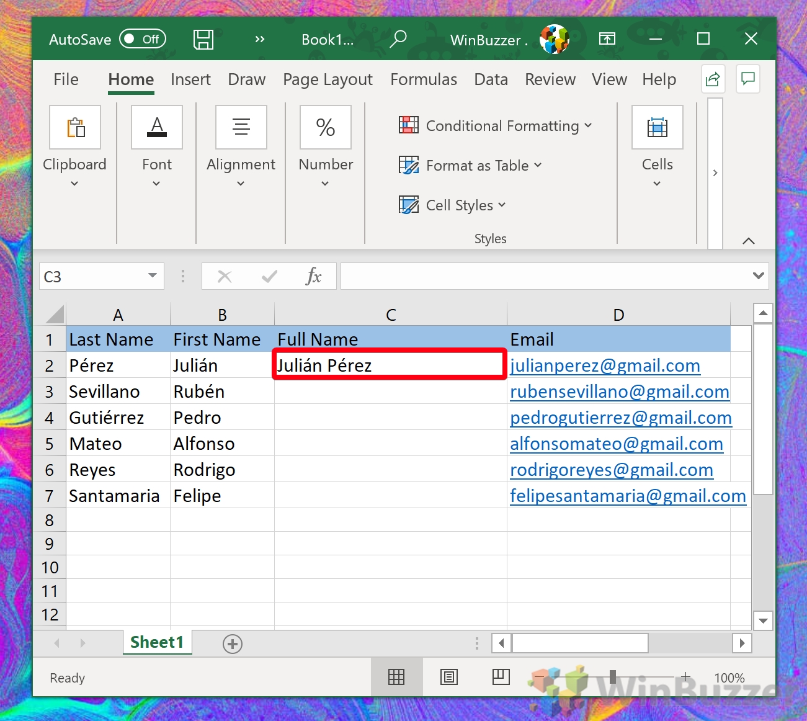This screenshot has width=807, height=721.
Task: Click the Share icon near Help
Action: point(713,79)
